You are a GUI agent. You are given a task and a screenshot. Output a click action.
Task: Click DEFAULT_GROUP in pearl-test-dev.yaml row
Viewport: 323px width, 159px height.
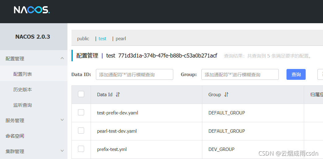tap(226, 131)
